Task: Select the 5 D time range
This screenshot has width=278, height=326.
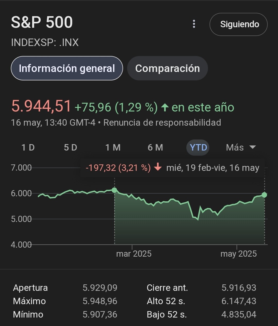Action: (x=71, y=147)
